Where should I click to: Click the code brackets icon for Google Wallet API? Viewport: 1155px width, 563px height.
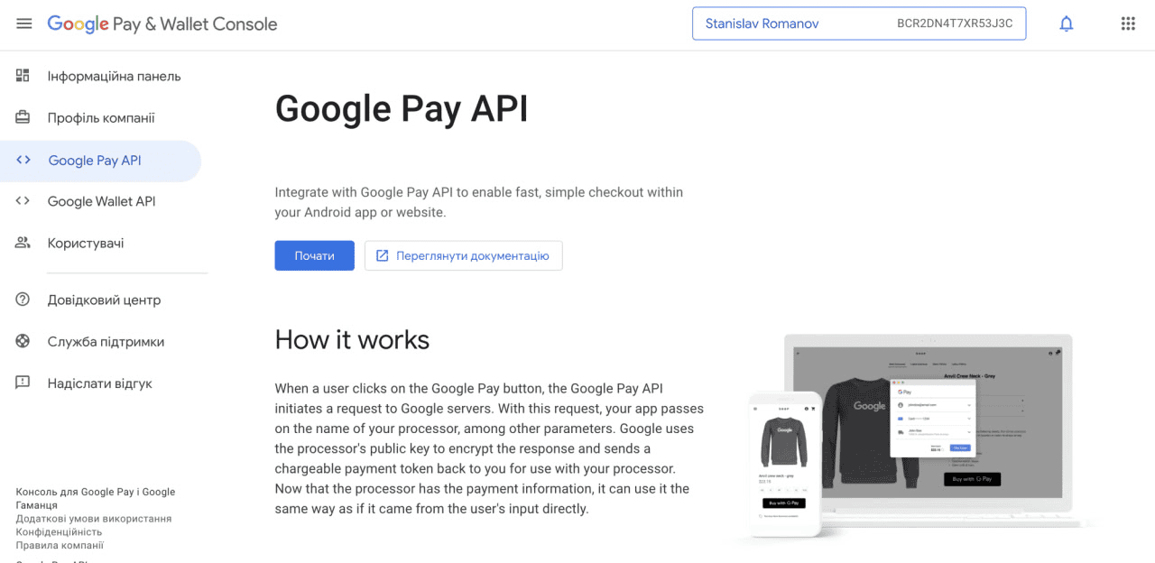click(23, 201)
